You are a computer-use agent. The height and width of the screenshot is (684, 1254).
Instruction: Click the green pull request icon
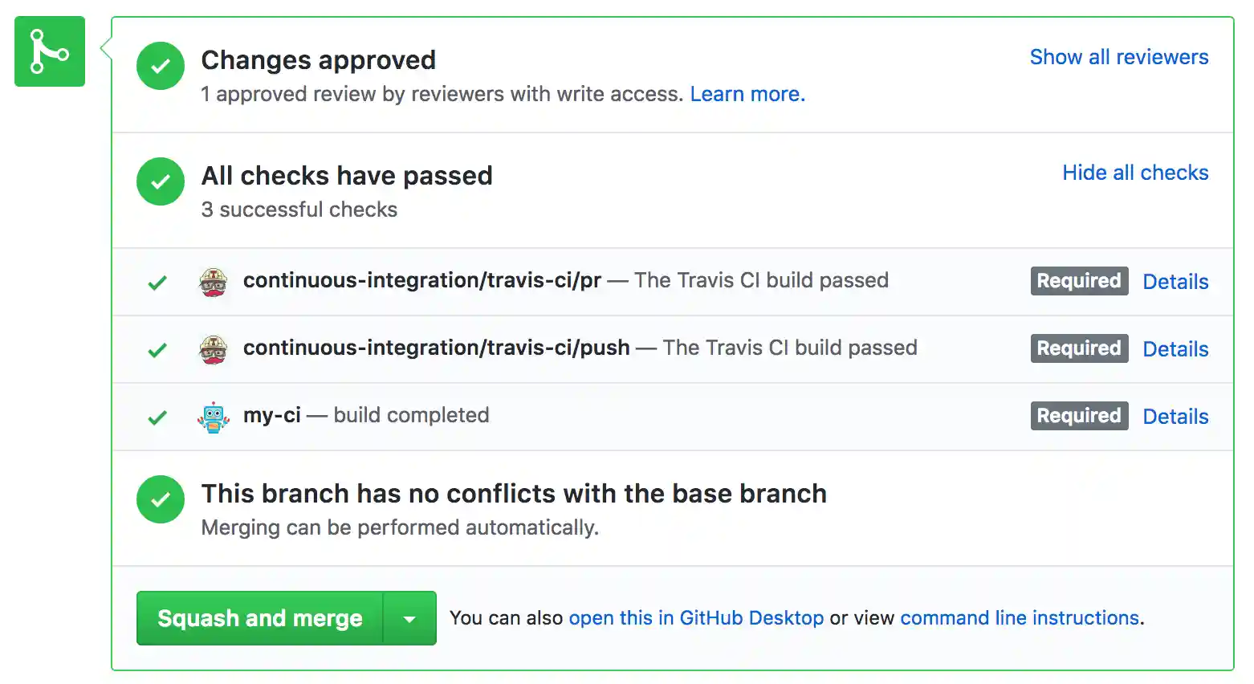(x=49, y=51)
